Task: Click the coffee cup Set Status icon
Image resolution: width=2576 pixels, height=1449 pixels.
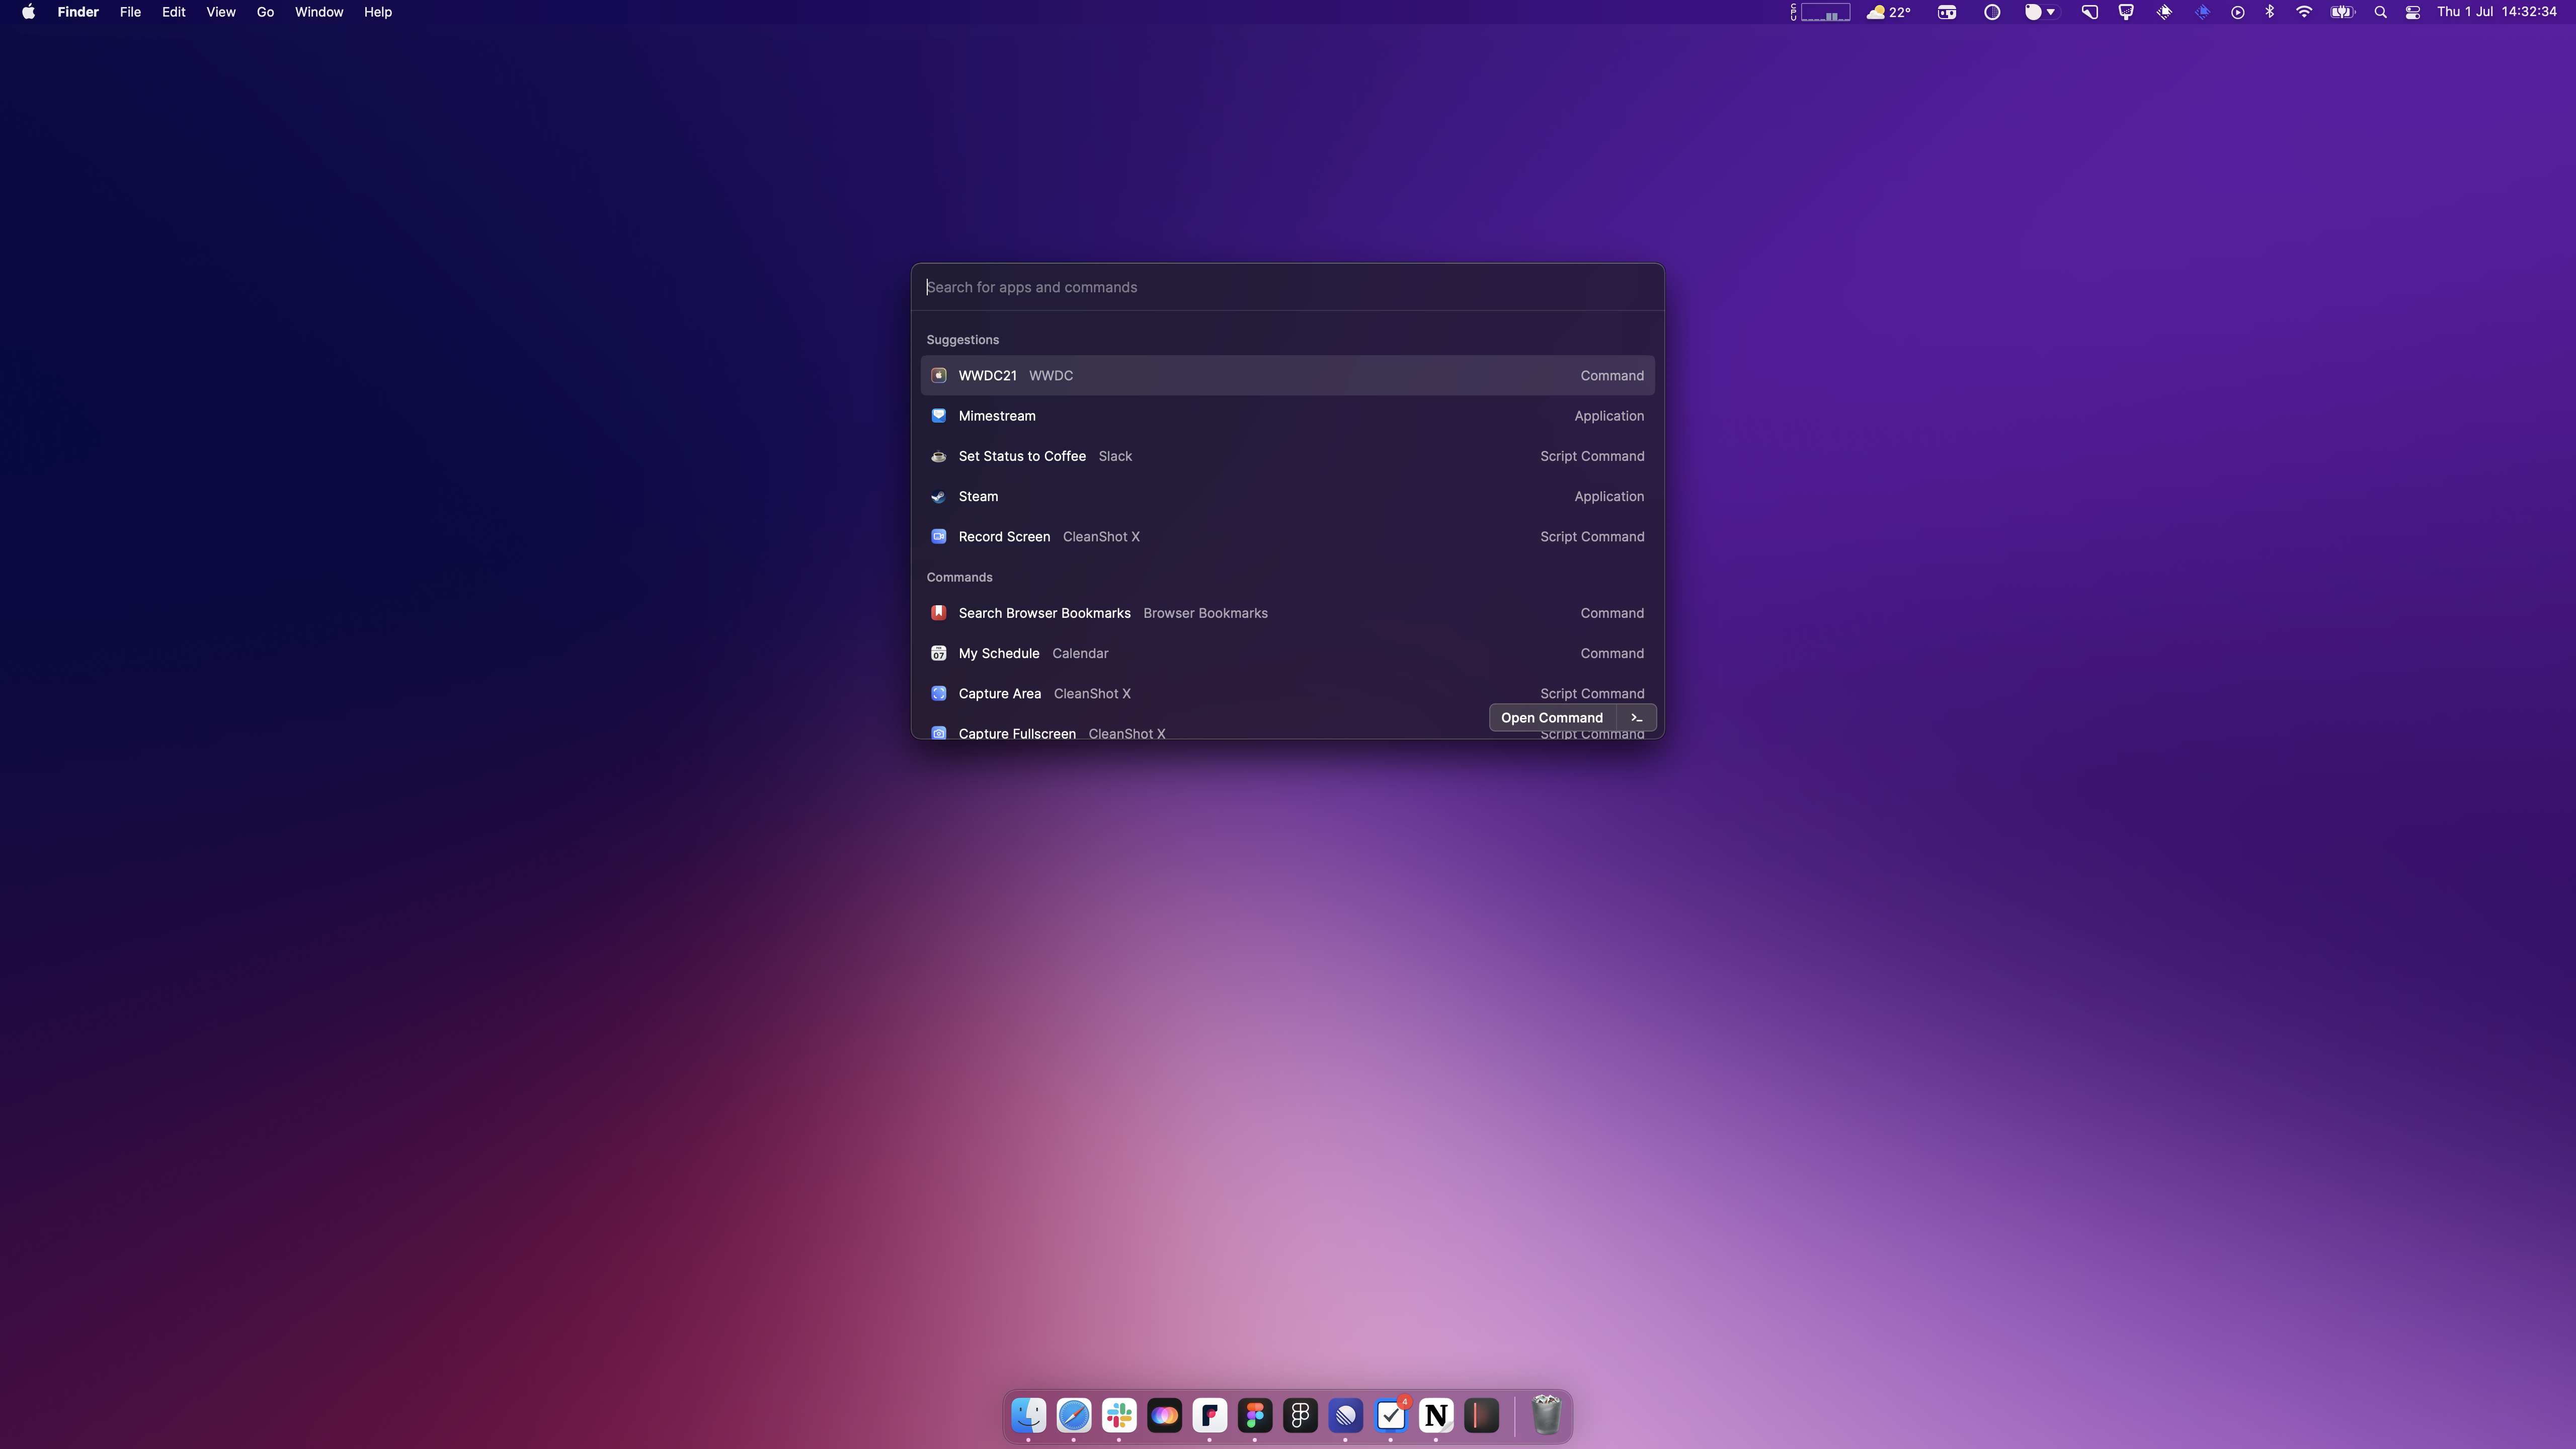Action: tap(938, 456)
